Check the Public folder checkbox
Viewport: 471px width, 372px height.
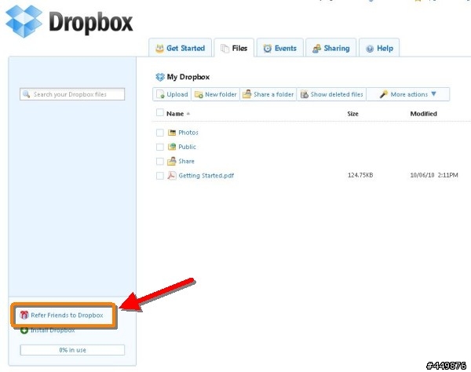[160, 147]
